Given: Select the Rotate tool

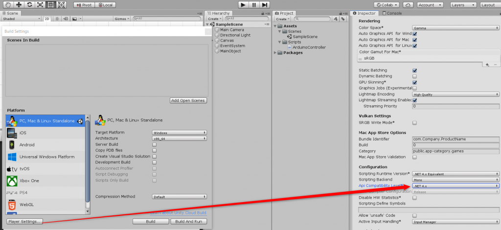Looking at the screenshot, I should (x=29, y=5).
